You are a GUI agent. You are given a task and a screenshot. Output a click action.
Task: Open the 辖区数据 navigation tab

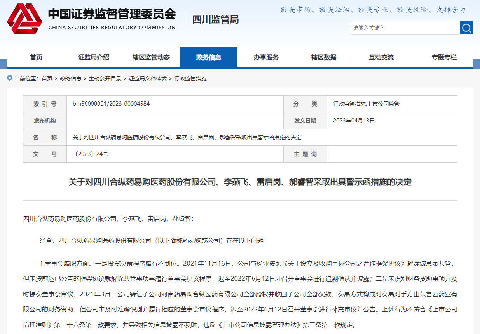324,58
